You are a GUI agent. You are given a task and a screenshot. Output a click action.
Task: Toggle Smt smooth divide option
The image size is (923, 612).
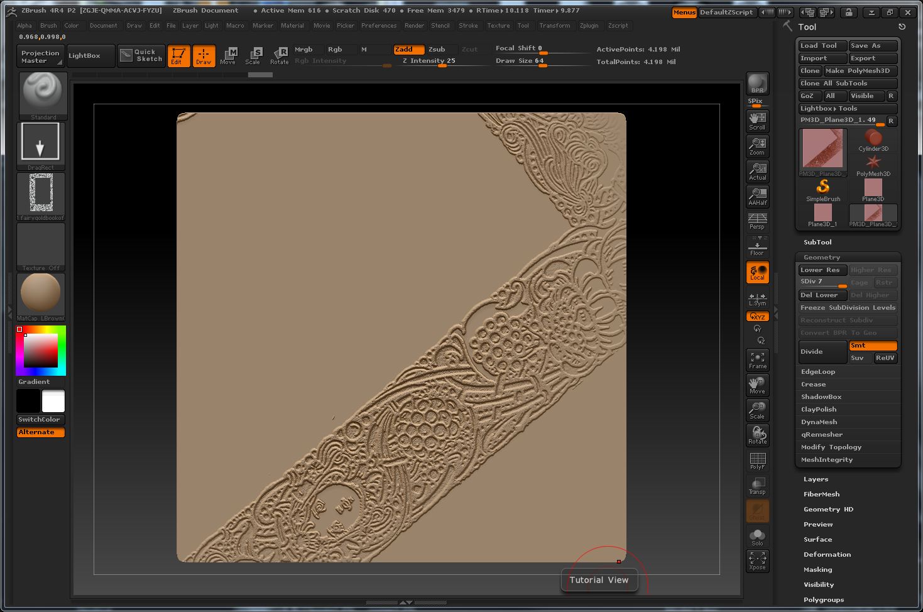(x=873, y=346)
